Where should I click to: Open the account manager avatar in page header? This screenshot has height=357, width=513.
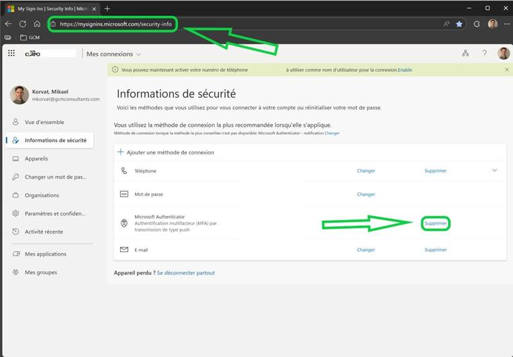pos(504,53)
